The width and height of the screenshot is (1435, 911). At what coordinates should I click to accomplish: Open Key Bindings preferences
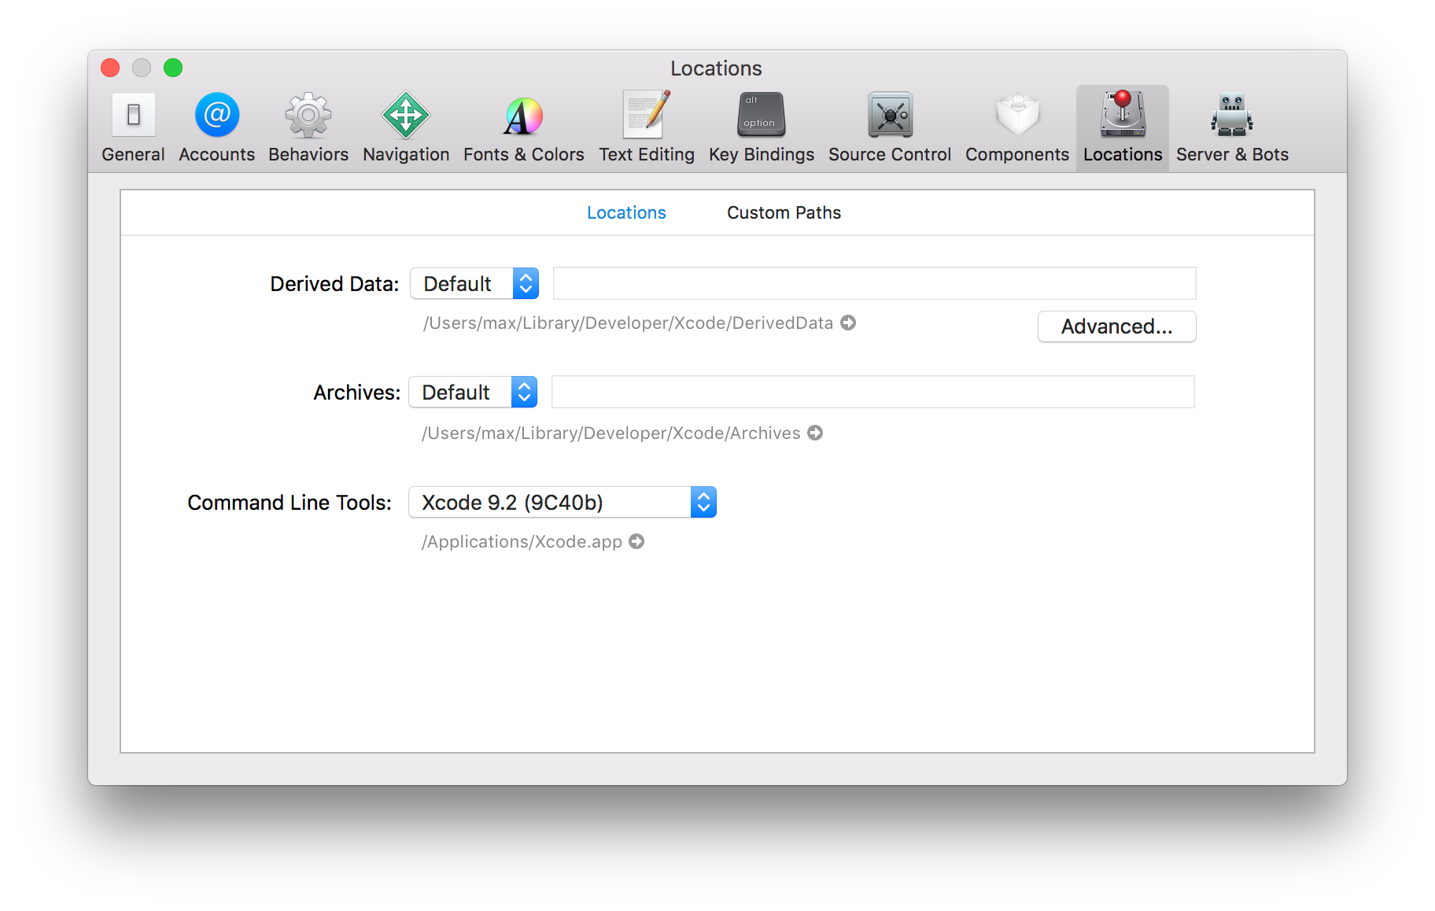coord(761,127)
